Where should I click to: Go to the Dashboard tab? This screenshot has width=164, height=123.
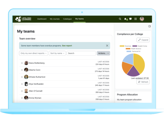pos(42,19)
